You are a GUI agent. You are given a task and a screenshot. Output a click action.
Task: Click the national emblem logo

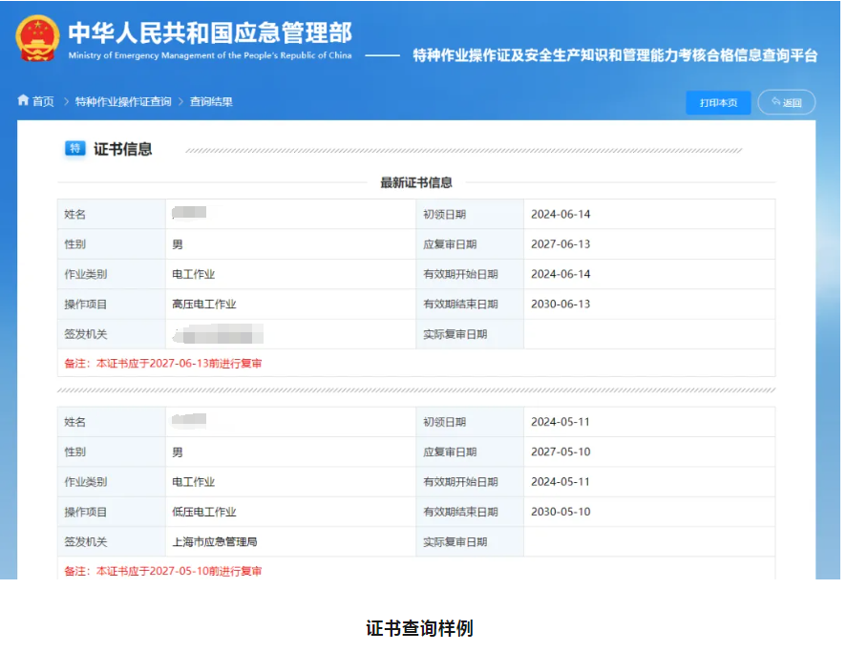pyautogui.click(x=37, y=39)
